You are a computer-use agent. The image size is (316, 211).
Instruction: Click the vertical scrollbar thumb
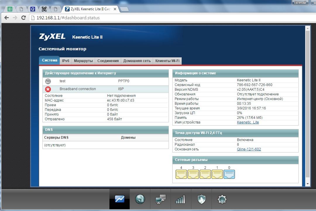pyautogui.click(x=308, y=104)
